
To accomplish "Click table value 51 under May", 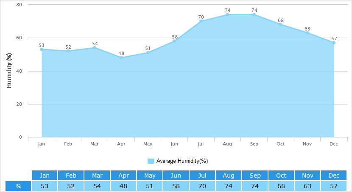I will pos(150,186).
